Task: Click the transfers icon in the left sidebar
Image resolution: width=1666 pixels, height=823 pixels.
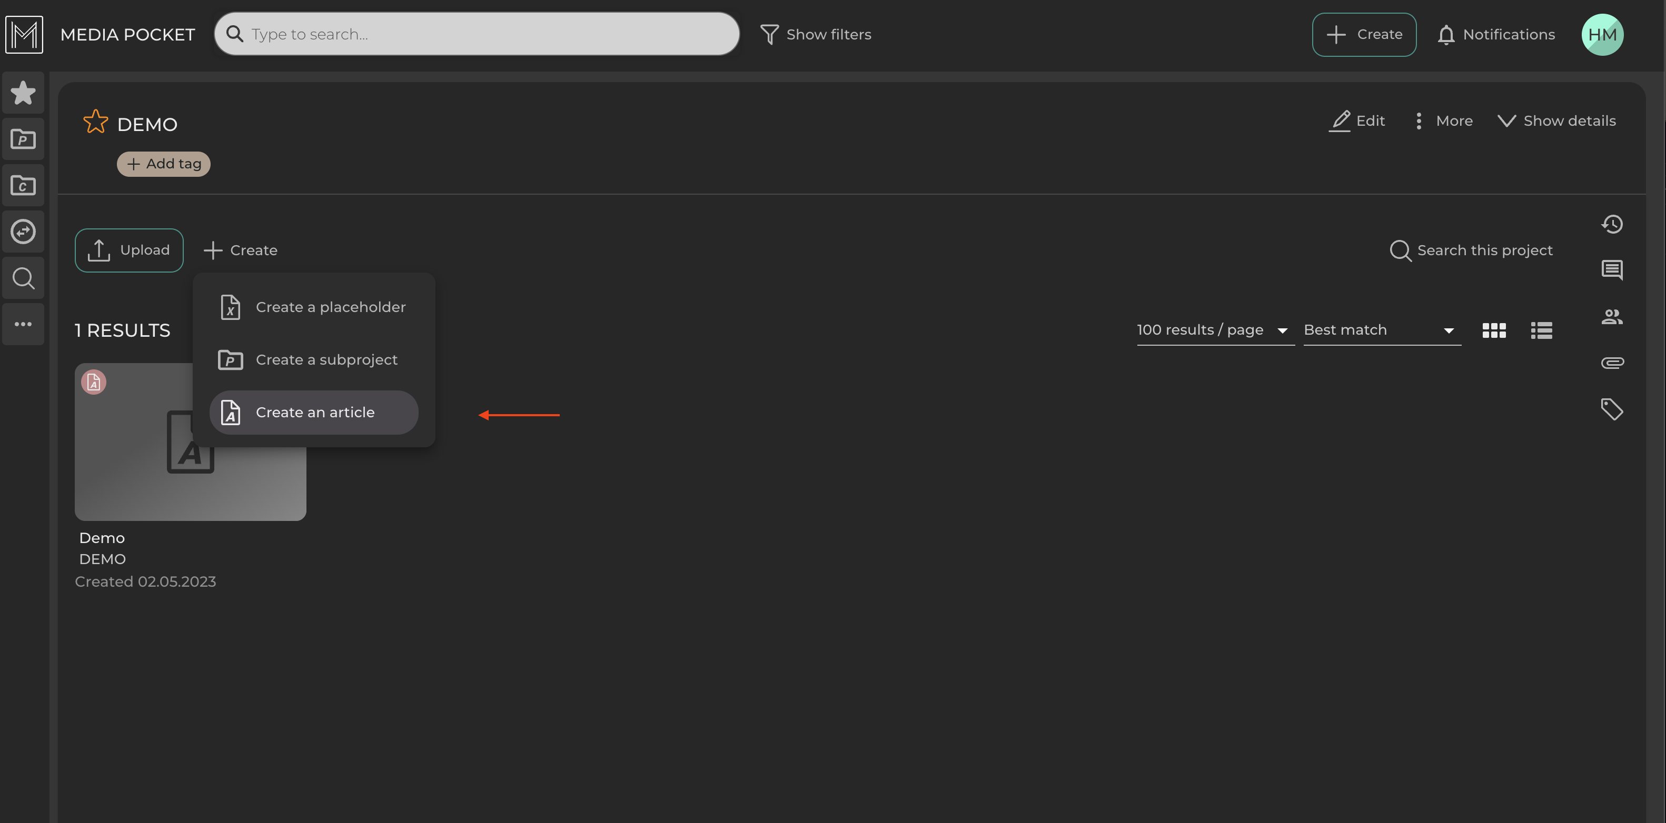Action: pyautogui.click(x=23, y=232)
